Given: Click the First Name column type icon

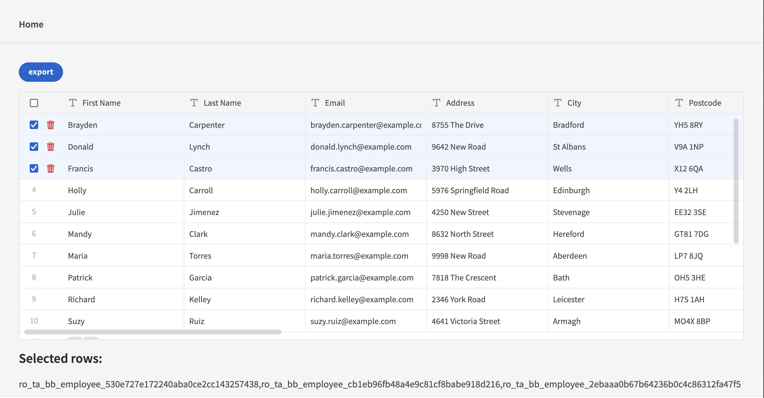Looking at the screenshot, I should tap(73, 103).
